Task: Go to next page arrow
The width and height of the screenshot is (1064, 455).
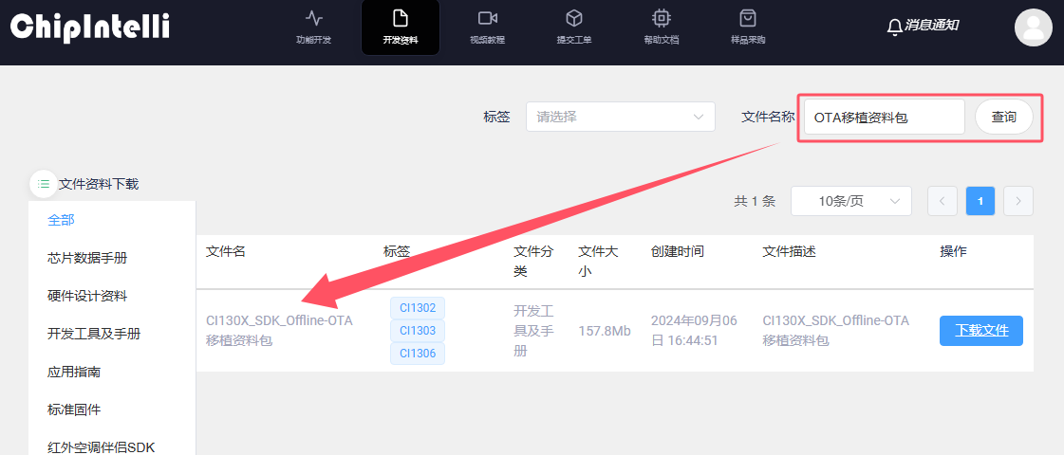Action: (x=1018, y=201)
